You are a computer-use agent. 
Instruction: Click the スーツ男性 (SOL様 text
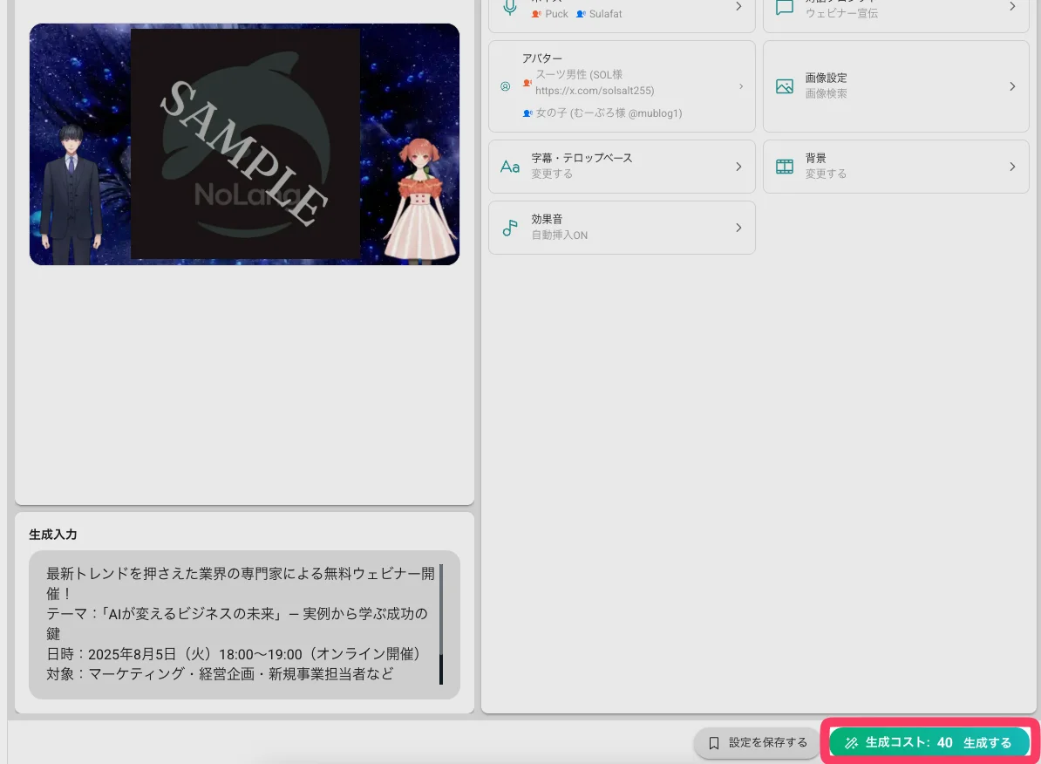pyautogui.click(x=579, y=75)
